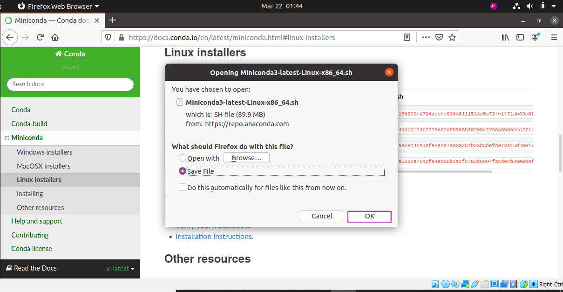Click the VirtualBox mouse integration status icon
The image size is (563, 292).
pos(524,284)
